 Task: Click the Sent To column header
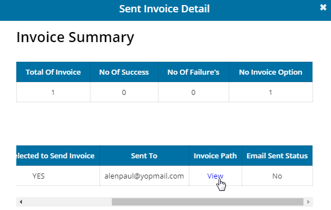pyautogui.click(x=144, y=156)
